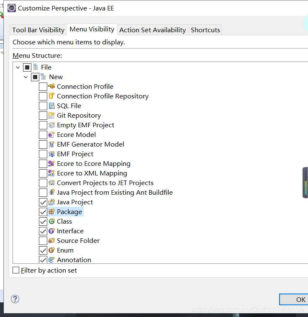Select the Interface tree item label
308x317 pixels.
[x=70, y=231]
